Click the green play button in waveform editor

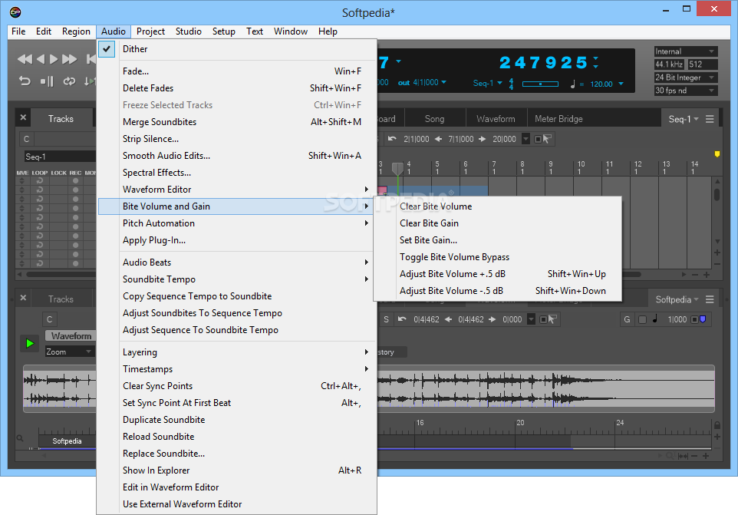30,343
